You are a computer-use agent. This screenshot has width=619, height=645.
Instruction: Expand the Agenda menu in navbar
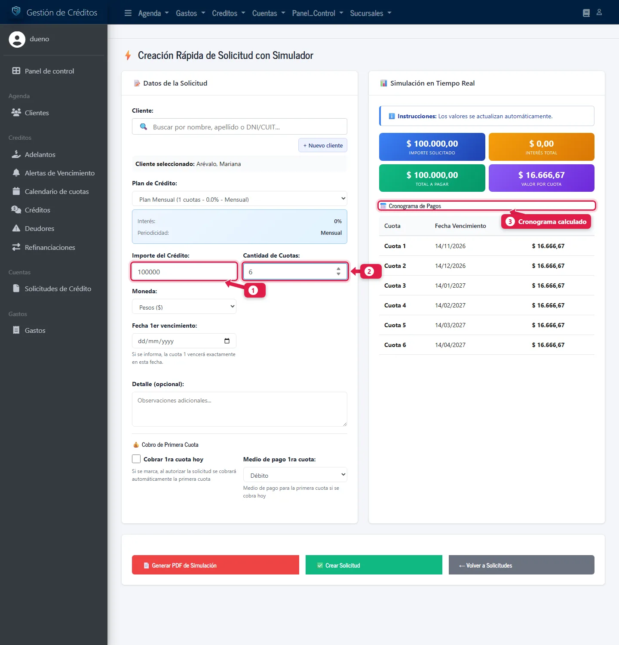coord(153,13)
